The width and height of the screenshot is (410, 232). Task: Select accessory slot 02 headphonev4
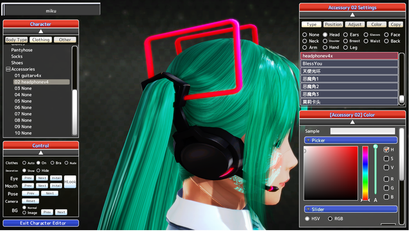click(x=41, y=82)
